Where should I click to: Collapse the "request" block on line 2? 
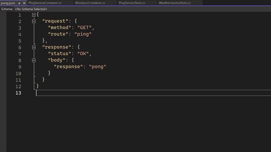tap(34, 22)
